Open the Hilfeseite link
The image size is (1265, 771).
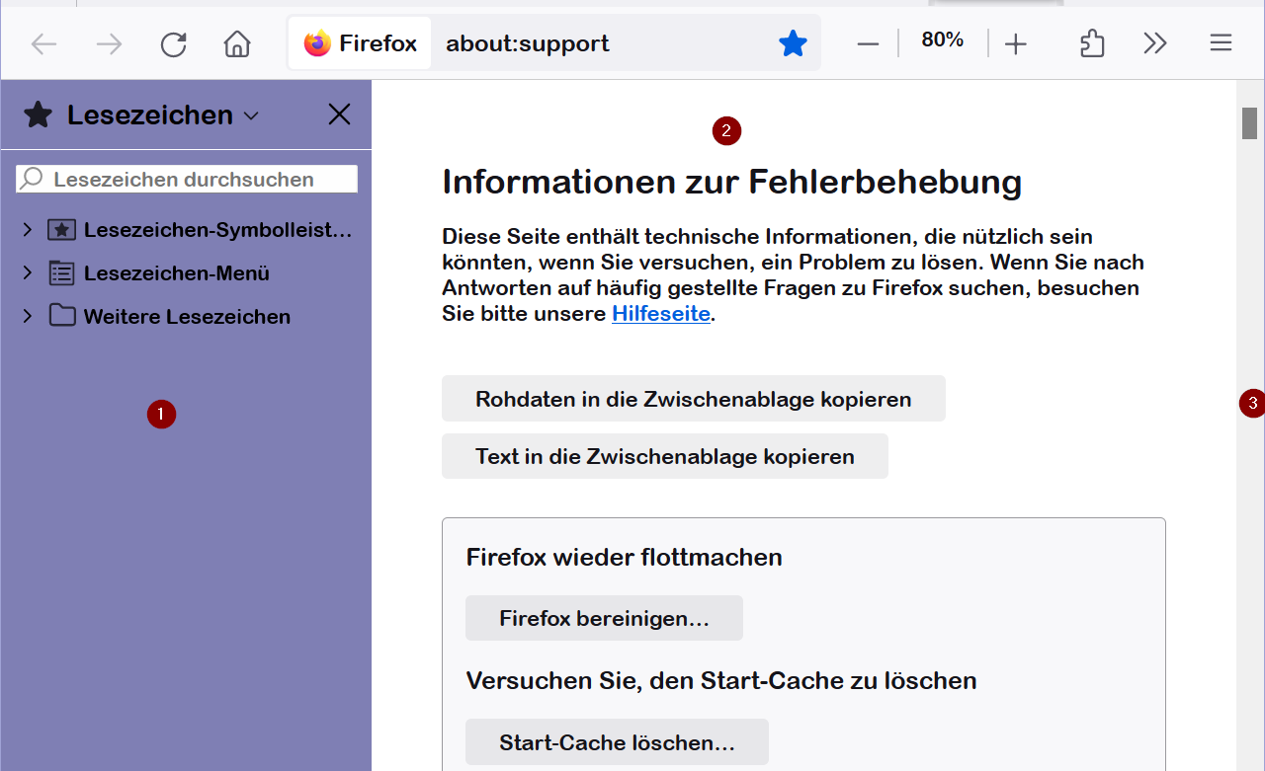pyautogui.click(x=660, y=314)
